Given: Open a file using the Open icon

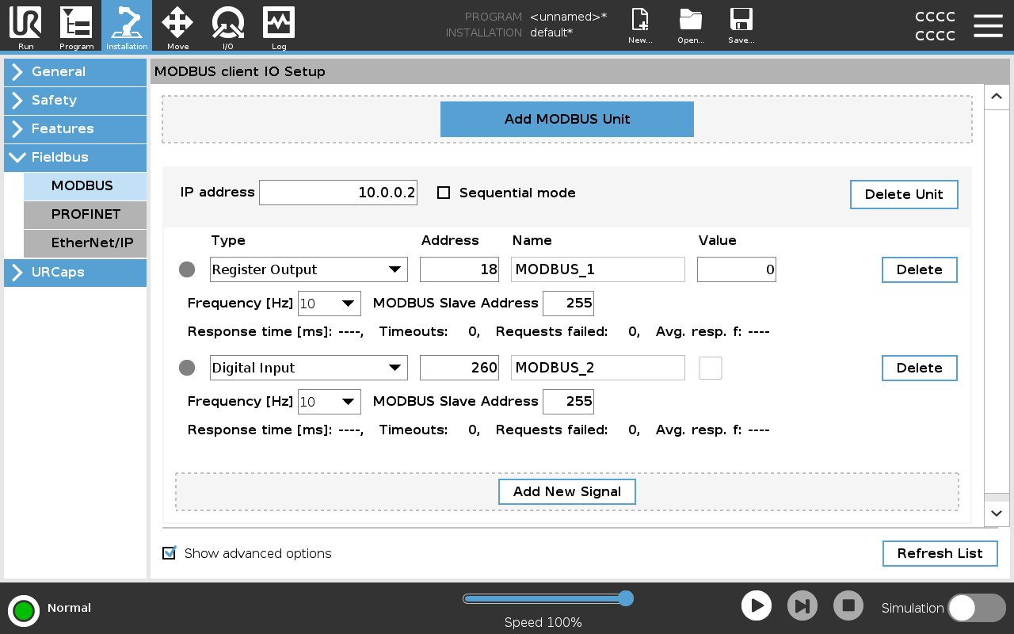Looking at the screenshot, I should [x=690, y=25].
